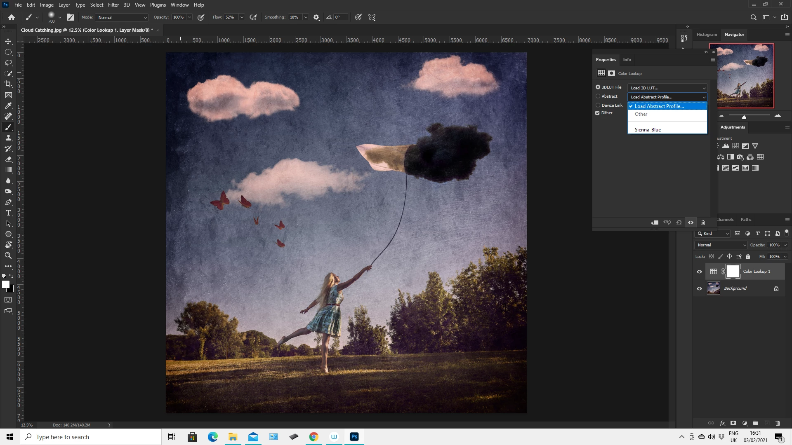
Task: Open the Load 3D LUT dropdown
Action: pyautogui.click(x=667, y=88)
